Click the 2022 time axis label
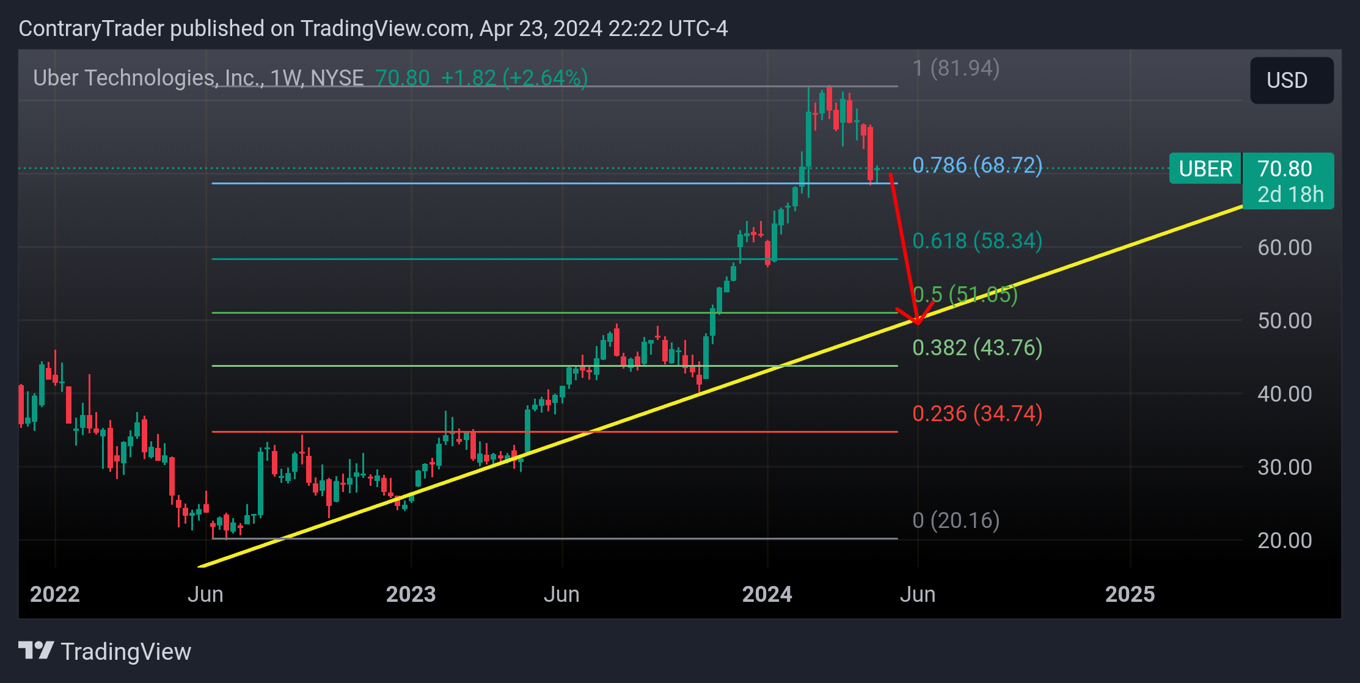1360x683 pixels. click(55, 594)
